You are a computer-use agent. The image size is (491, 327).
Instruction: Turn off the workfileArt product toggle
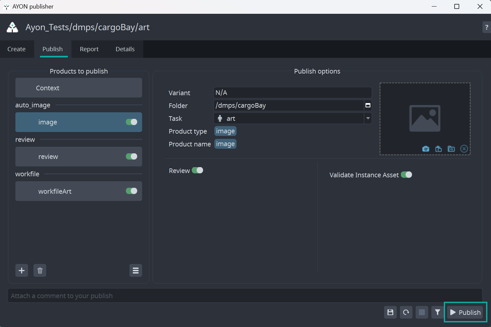pos(131,191)
